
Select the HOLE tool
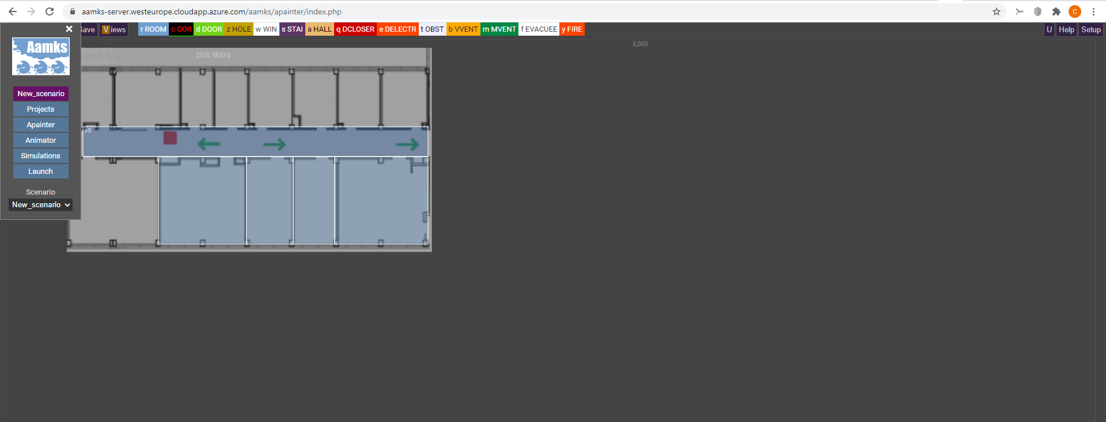coord(239,29)
